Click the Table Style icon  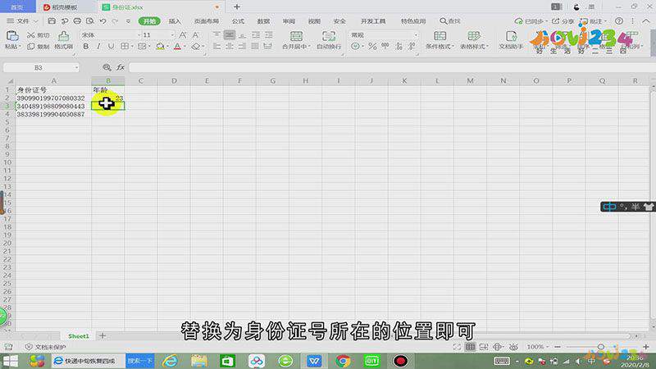pos(474,36)
